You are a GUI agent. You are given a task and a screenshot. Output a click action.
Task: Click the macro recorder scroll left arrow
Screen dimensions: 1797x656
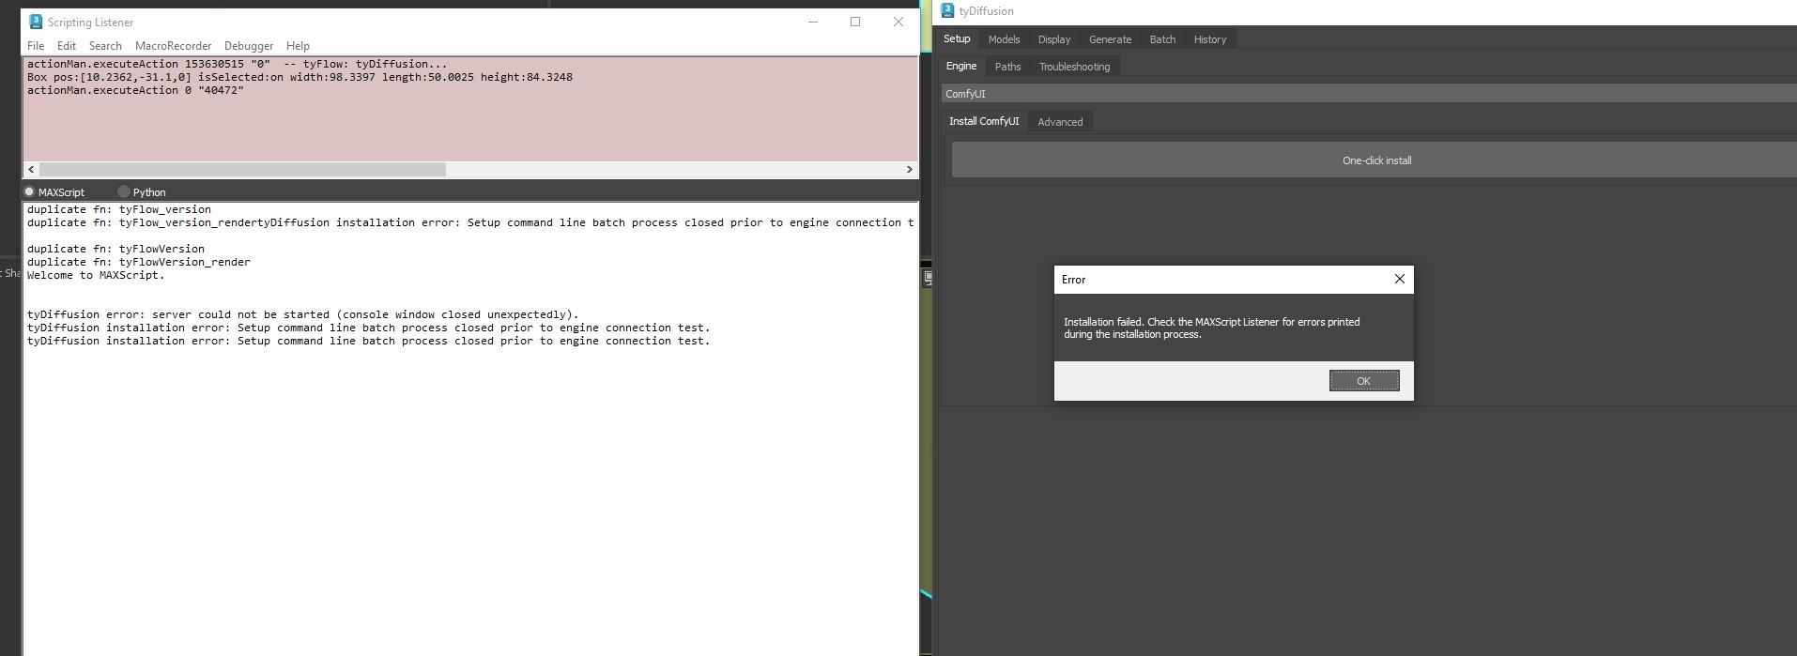(x=31, y=170)
